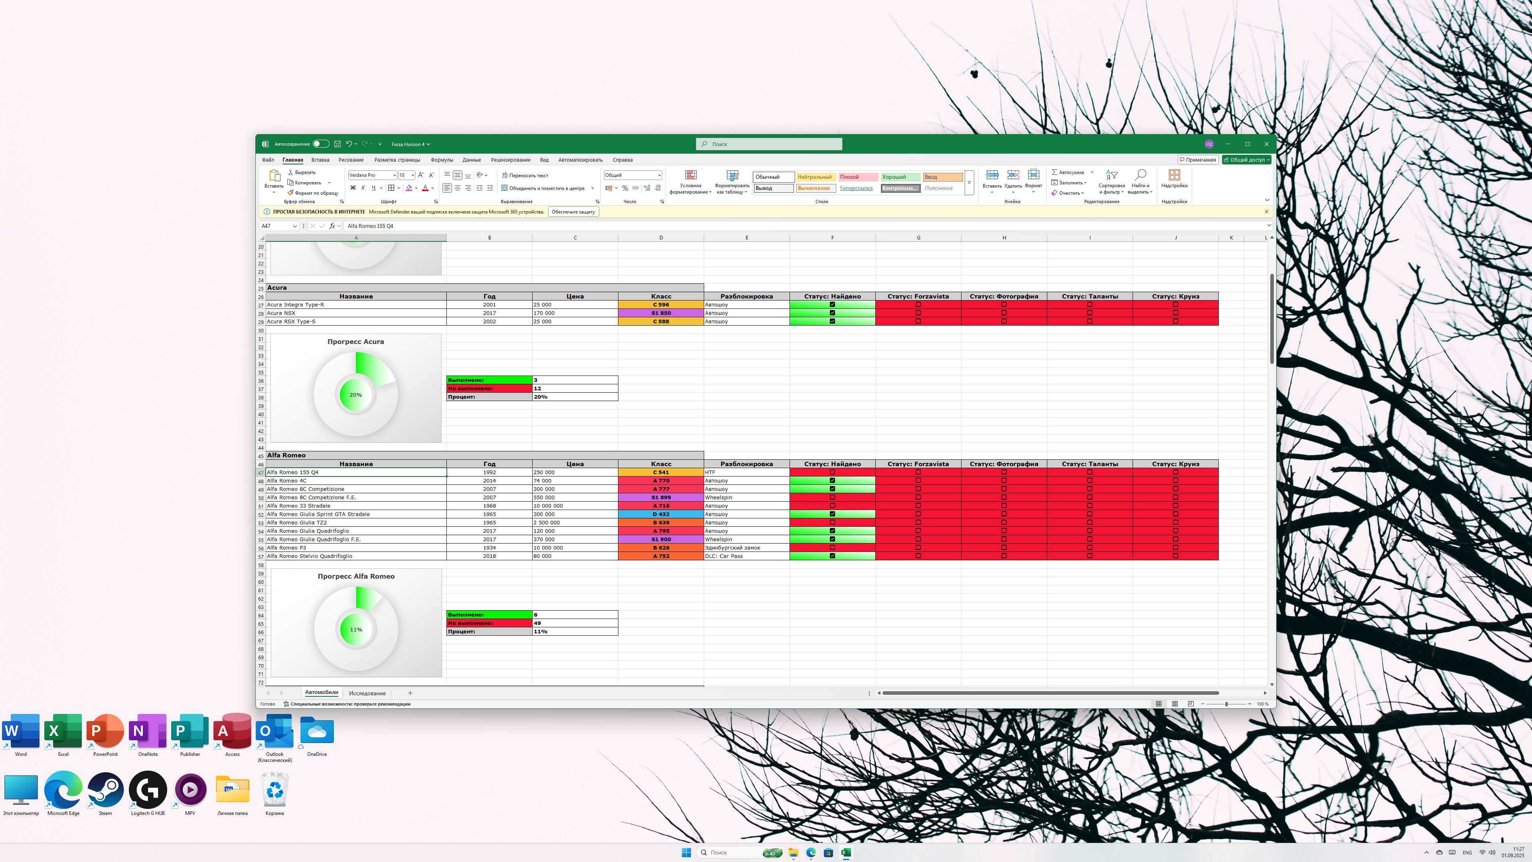
Task: Click the zoom slider in status bar
Action: [x=1226, y=704]
